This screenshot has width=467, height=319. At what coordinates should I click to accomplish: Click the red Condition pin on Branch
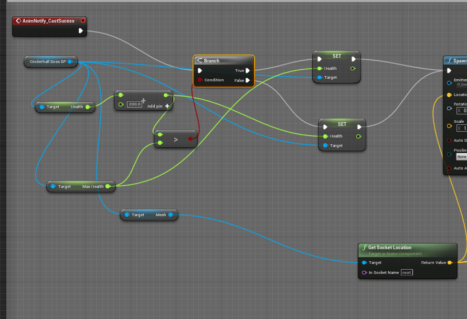200,80
